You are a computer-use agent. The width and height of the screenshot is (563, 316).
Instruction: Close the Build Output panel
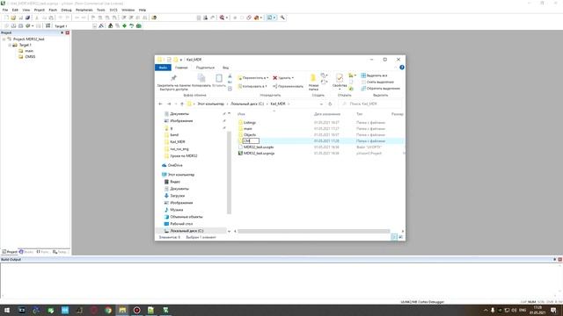tap(559, 260)
